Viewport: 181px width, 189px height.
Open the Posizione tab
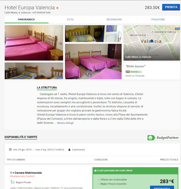pyautogui.click(x=158, y=19)
